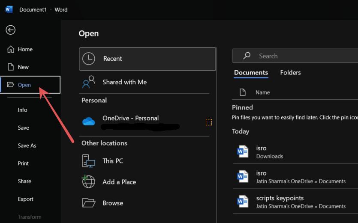Click the search magnifier icon
358x223 pixels.
pos(247,56)
